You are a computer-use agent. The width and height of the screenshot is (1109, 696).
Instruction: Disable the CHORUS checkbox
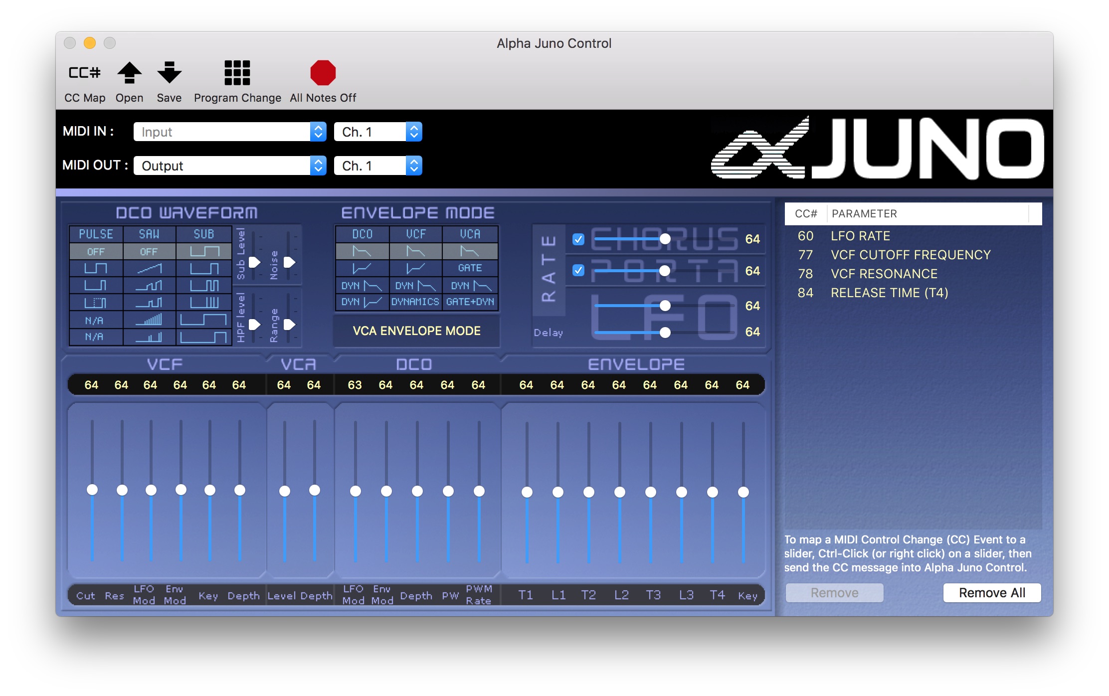click(x=579, y=240)
